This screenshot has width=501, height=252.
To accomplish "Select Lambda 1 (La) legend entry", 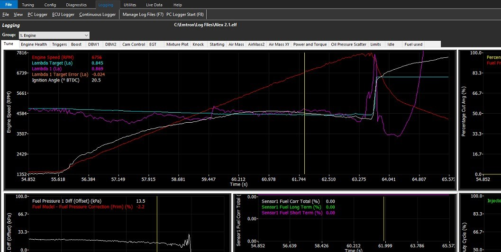I will 47,69.
